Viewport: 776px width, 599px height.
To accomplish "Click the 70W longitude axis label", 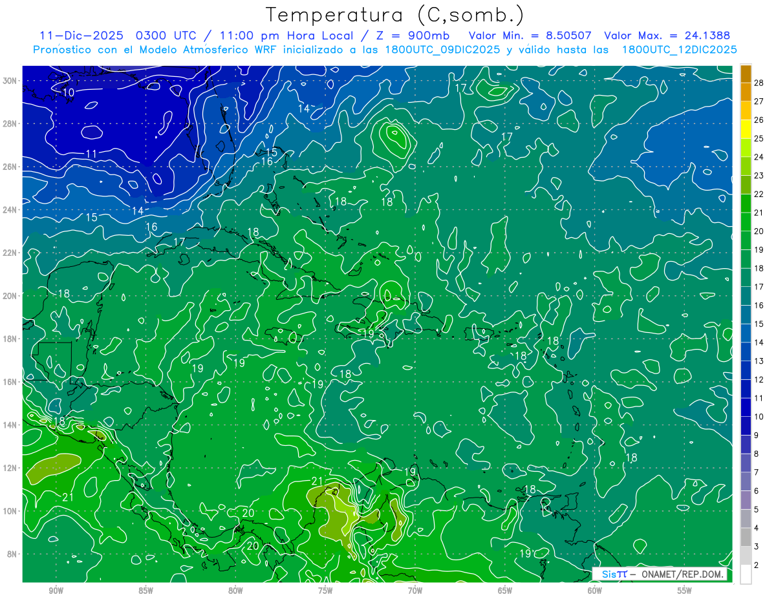I will coord(415,591).
